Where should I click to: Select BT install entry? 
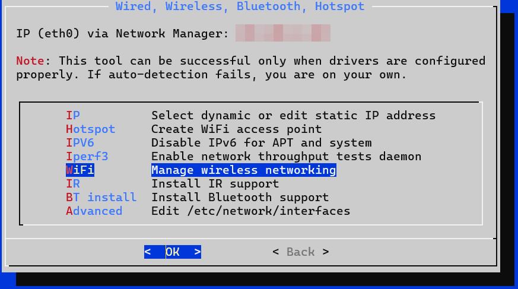tap(101, 197)
